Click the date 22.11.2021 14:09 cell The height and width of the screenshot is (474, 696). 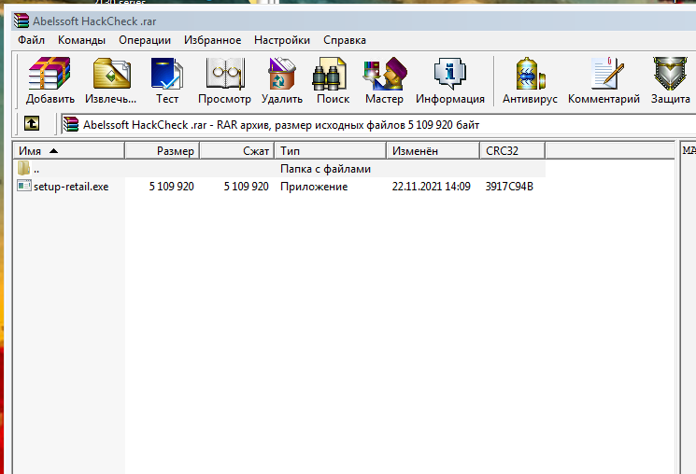(431, 187)
